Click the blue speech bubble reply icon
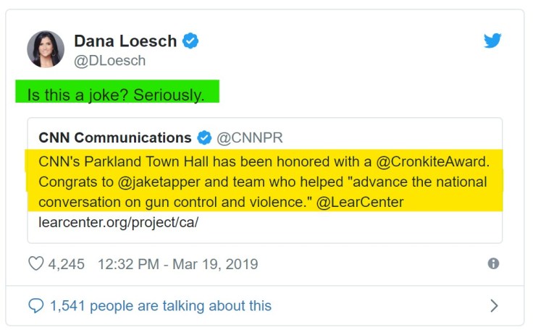The width and height of the screenshot is (533, 335). pos(35,306)
